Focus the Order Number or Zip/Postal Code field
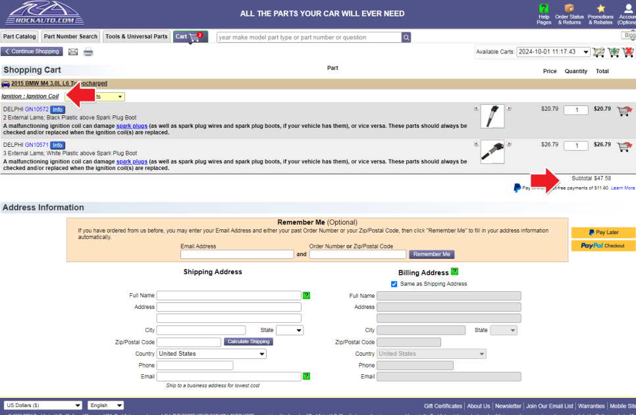 [x=358, y=254]
